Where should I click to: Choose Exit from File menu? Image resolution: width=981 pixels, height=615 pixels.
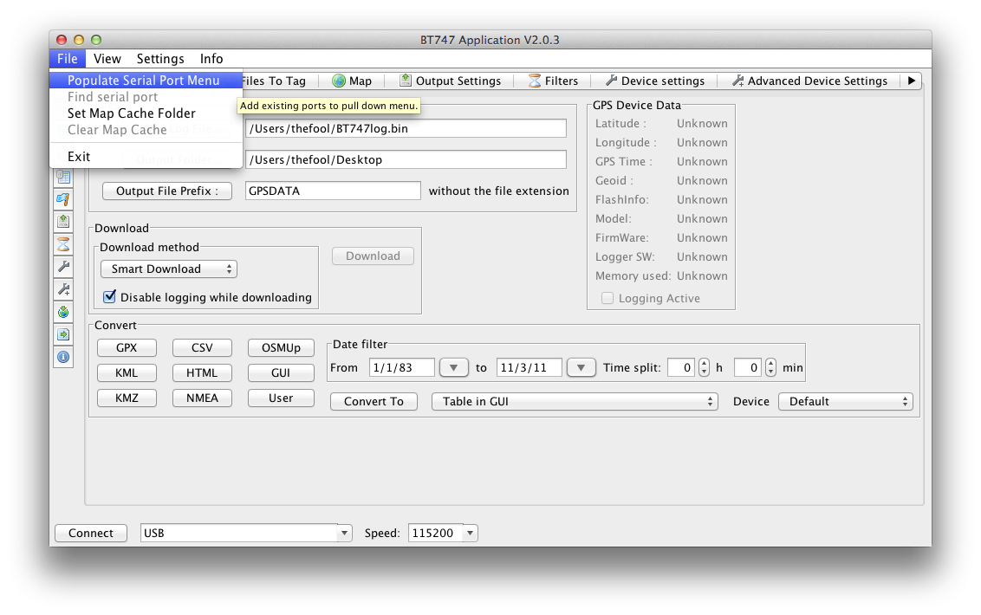coord(146,157)
